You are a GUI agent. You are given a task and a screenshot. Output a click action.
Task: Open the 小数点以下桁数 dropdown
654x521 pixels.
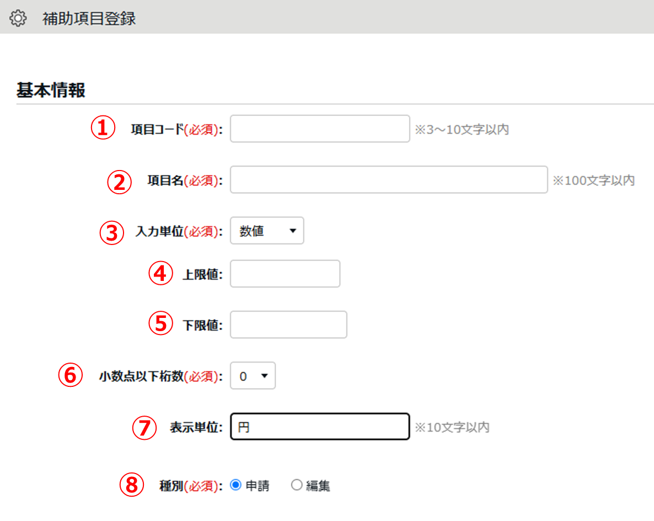(x=253, y=375)
